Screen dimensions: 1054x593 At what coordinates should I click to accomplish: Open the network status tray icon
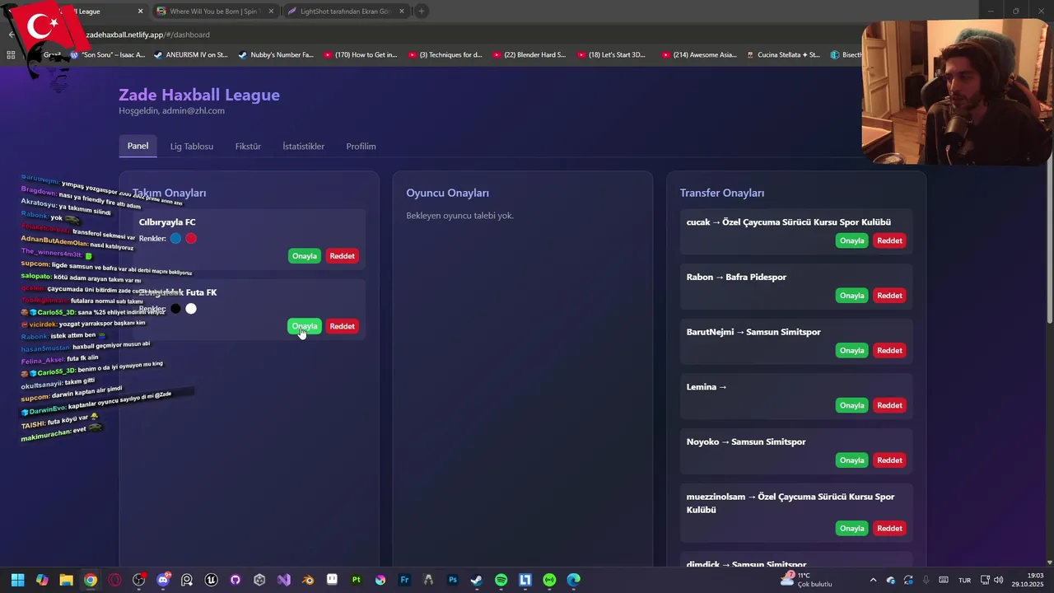(x=985, y=580)
